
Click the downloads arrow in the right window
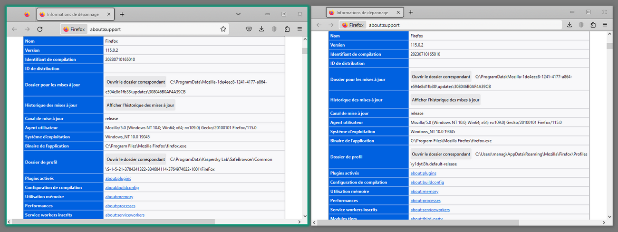[569, 25]
